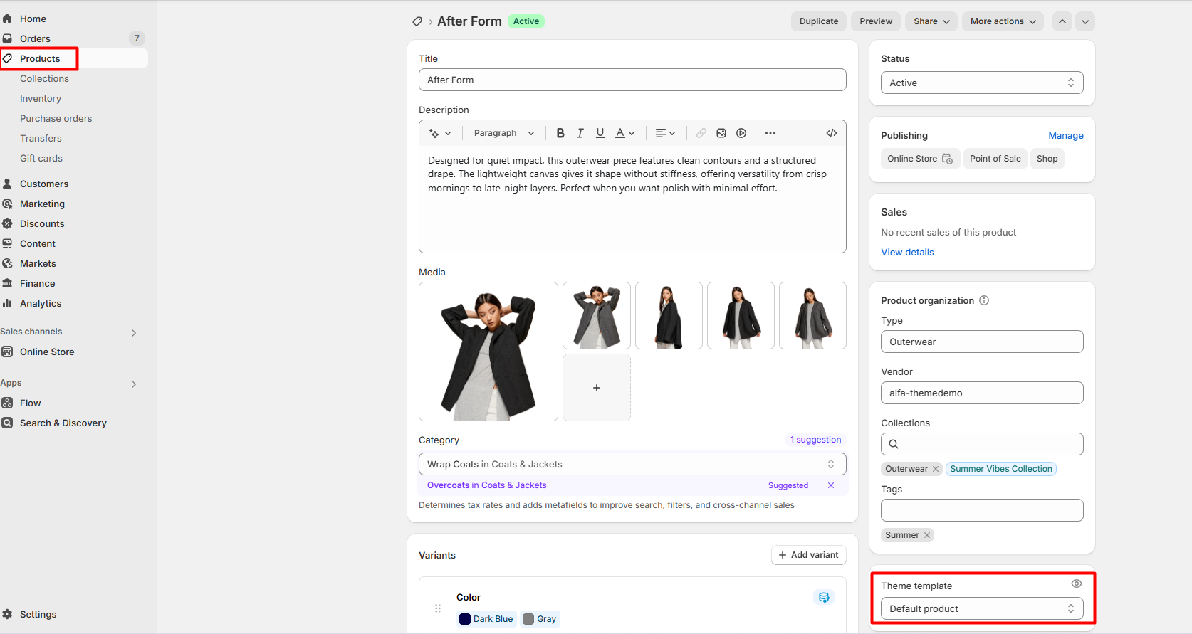Click the Add variant button
Image resolution: width=1192 pixels, height=634 pixels.
(808, 555)
